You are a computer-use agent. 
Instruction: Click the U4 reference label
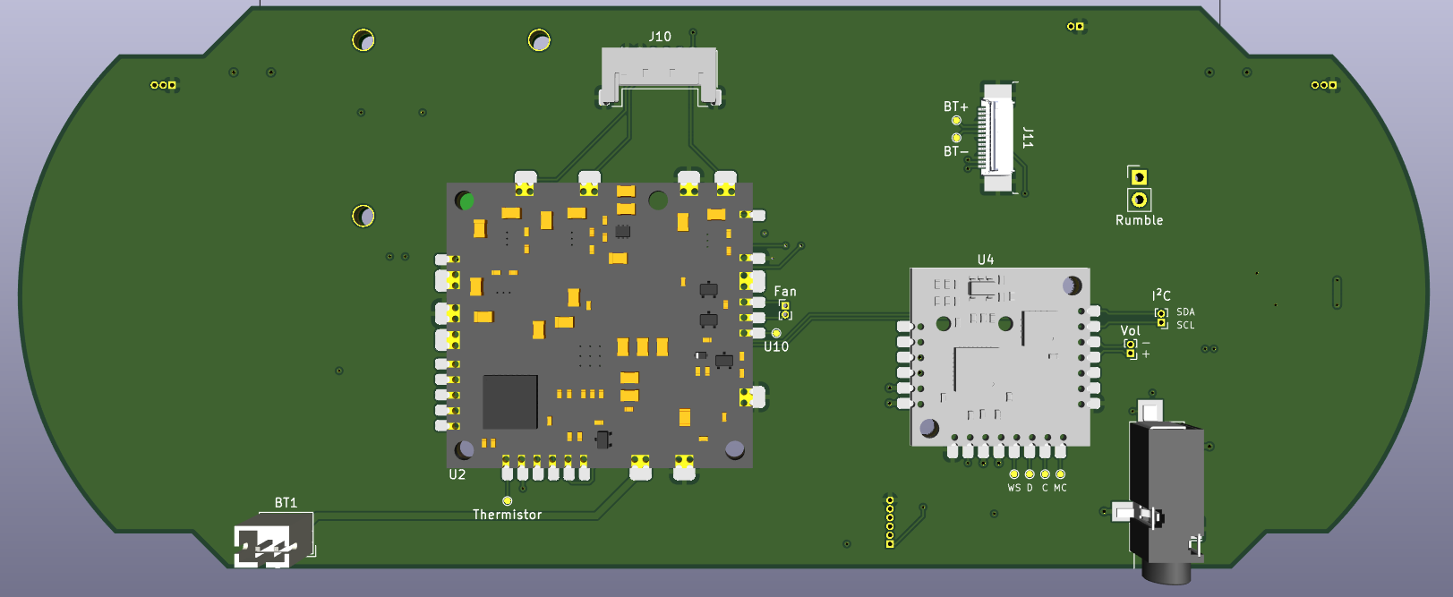pos(985,260)
